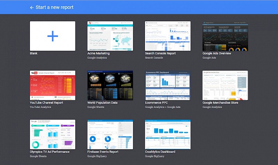
Task: Click the 'YouTube Channel Report' title
Action: tap(47, 102)
